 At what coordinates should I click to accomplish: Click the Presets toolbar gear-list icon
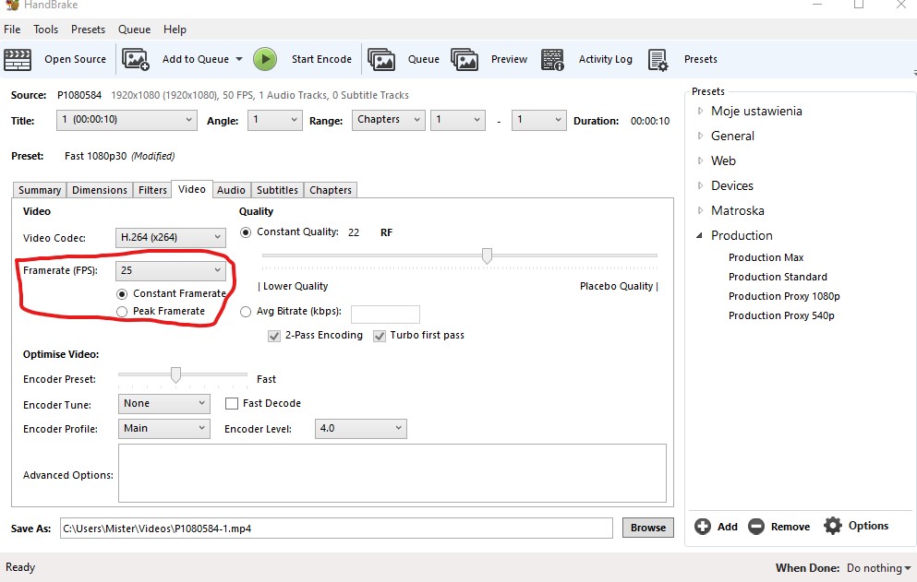[658, 60]
